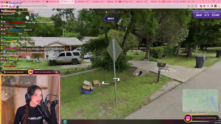Click the Google icon in address bar
The image size is (221, 124).
tap(185, 6)
